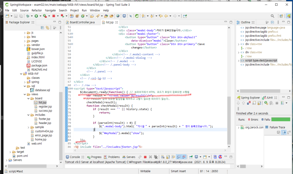293x174 pixels.
Task: Open the Refactor menu
Action: pyautogui.click(x=37, y=11)
